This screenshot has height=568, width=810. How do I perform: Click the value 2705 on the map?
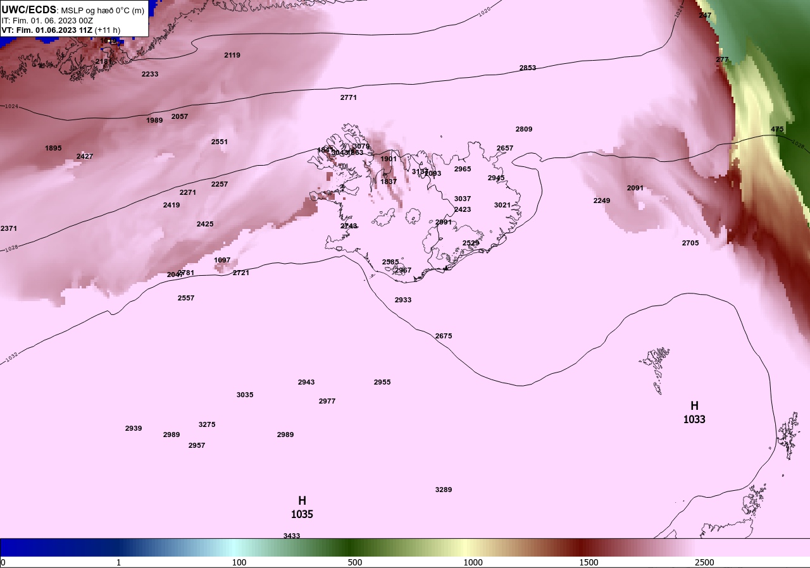(690, 243)
